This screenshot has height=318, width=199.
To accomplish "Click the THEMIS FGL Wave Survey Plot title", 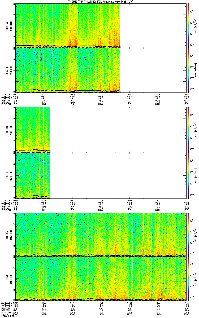I will [x=101, y=2].
